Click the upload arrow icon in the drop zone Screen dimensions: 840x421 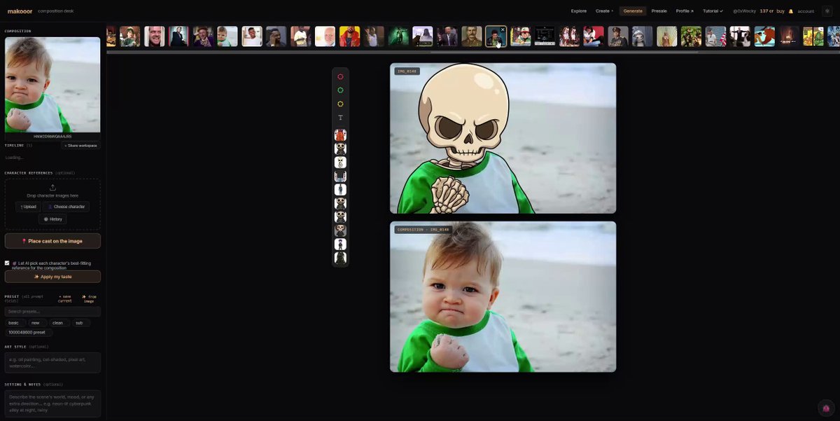pos(52,187)
